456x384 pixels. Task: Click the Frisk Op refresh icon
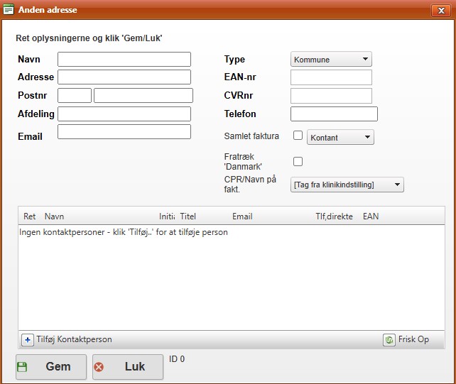389,340
